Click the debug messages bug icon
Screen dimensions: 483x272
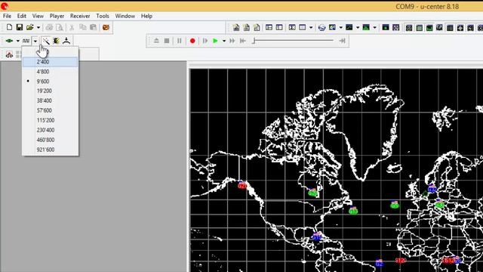[56, 41]
